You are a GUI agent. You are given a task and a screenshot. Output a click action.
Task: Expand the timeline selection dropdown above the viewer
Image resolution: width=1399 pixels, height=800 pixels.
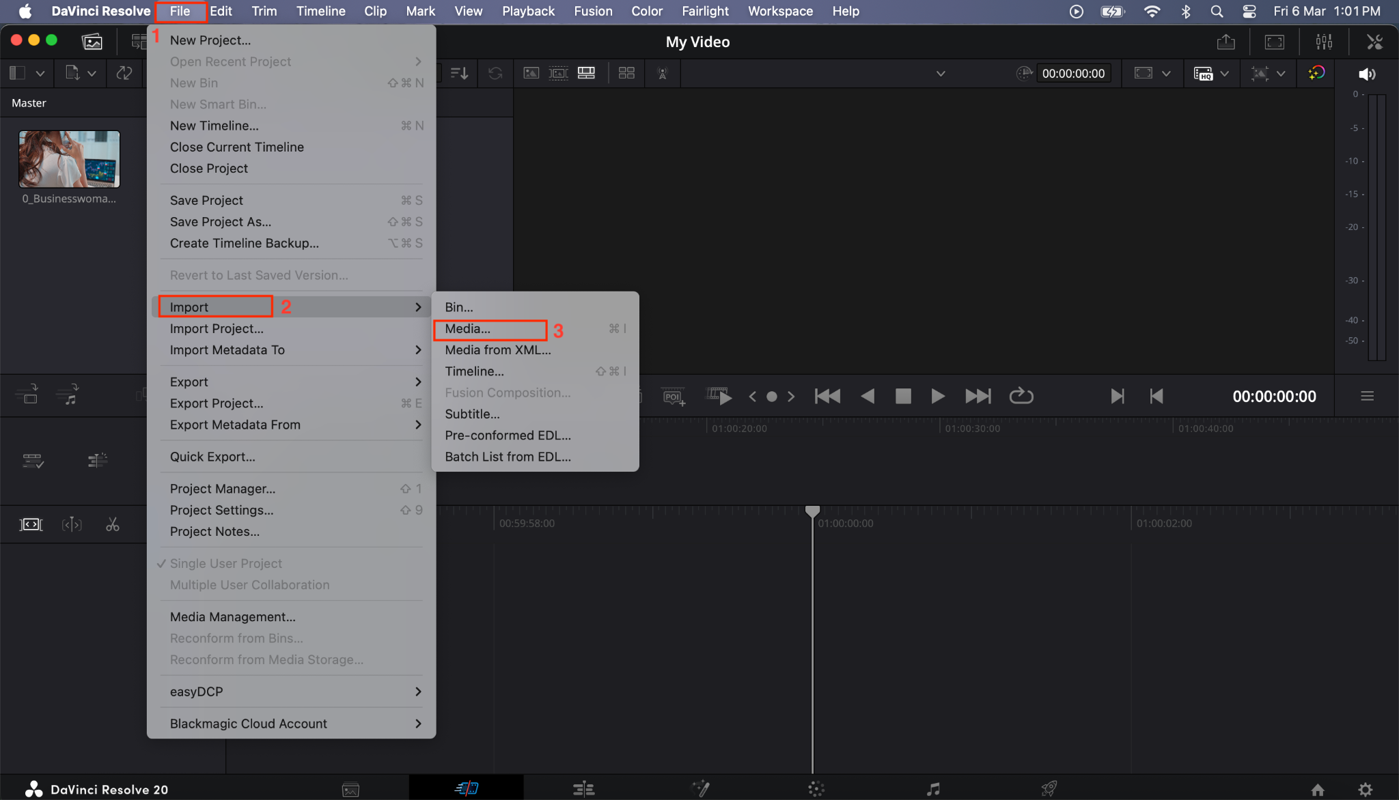coord(940,73)
